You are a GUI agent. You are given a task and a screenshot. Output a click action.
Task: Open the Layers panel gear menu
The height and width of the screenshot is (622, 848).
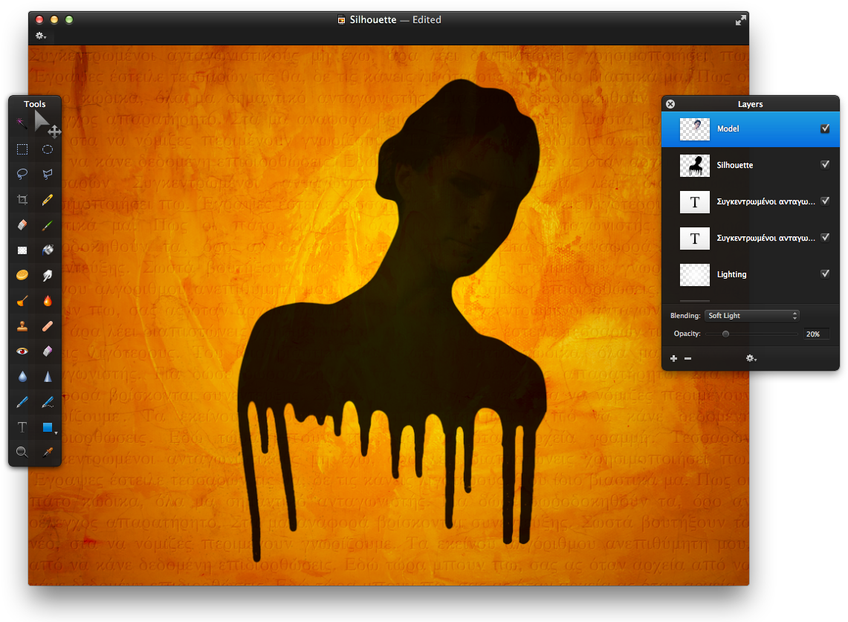751,358
